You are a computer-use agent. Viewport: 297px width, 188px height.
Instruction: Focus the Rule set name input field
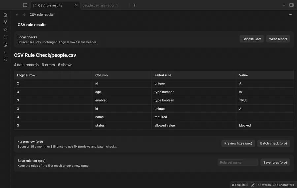click(x=238, y=163)
